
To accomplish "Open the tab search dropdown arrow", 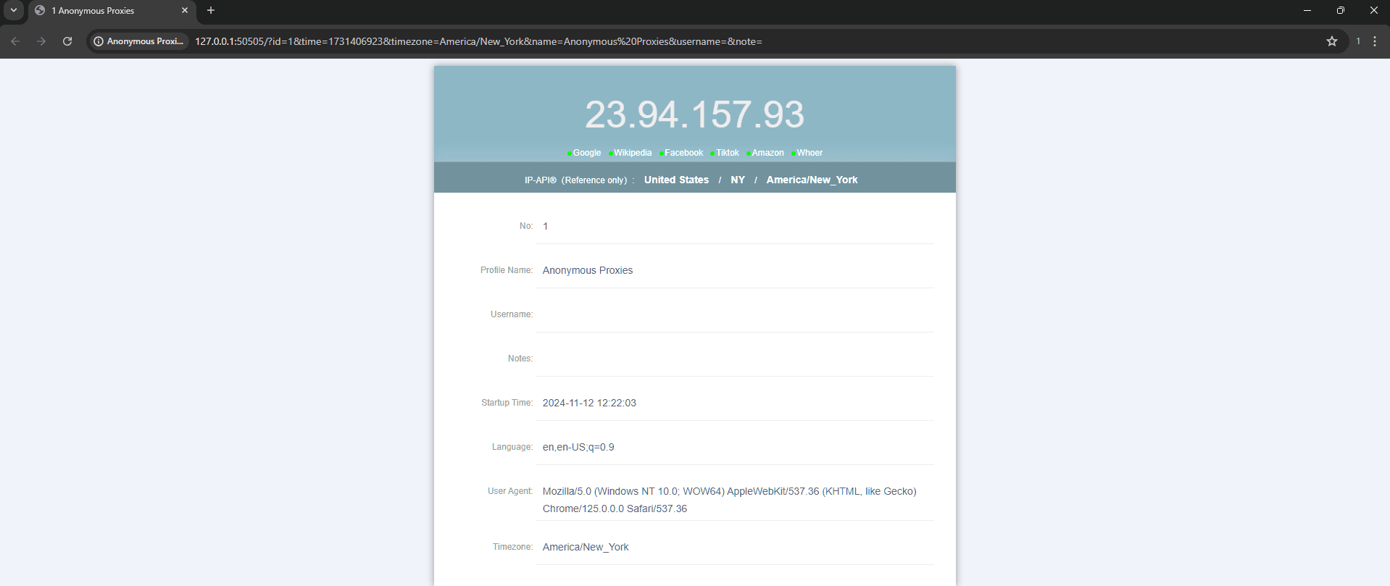I will 13,10.
